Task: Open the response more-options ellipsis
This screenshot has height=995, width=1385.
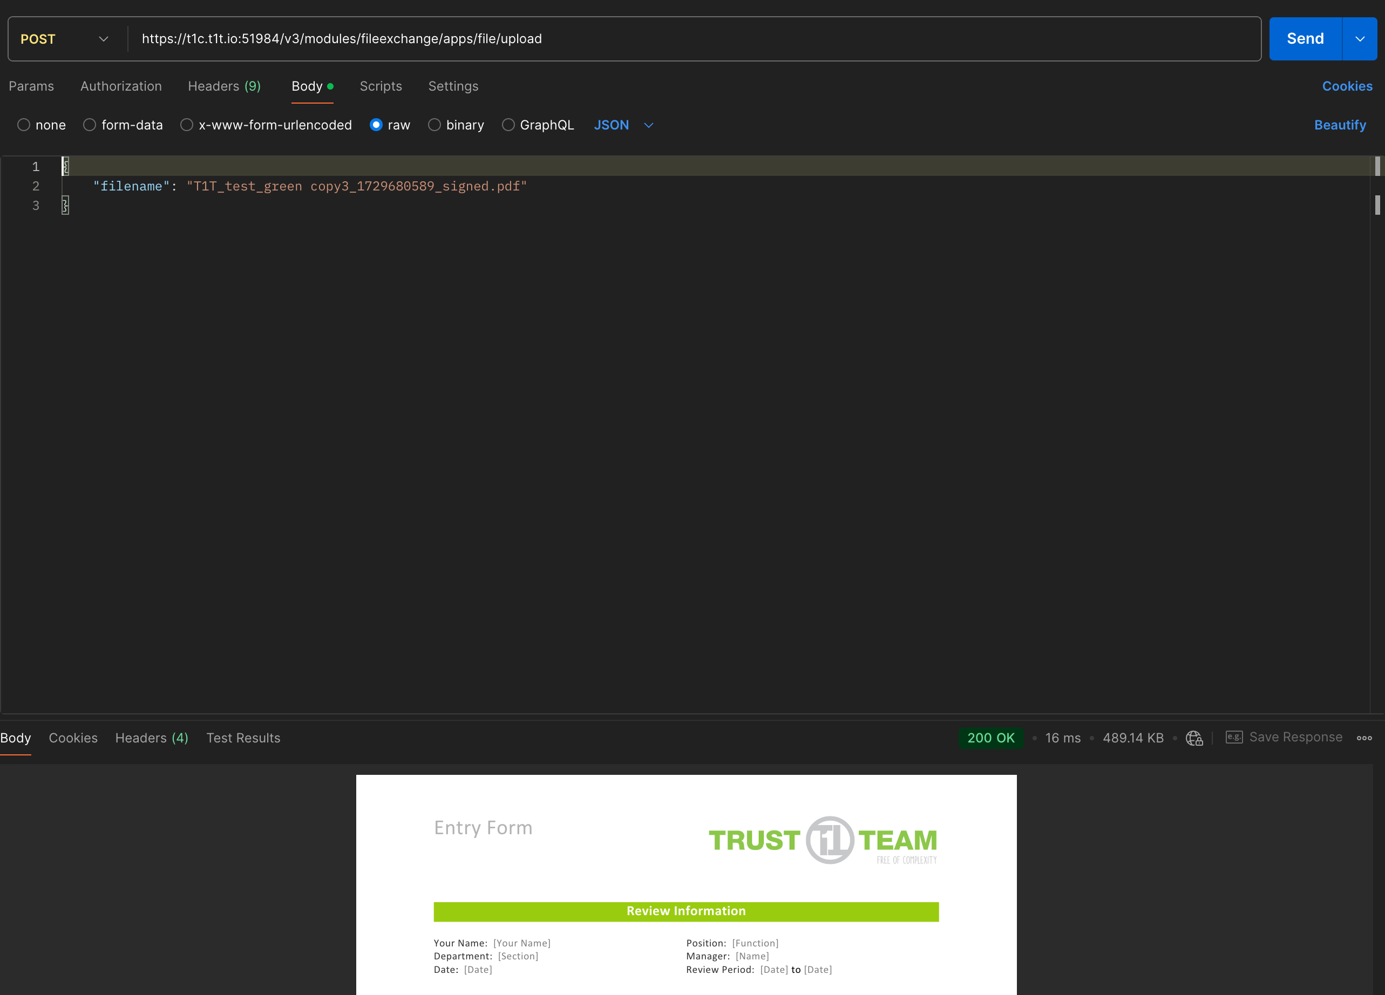Action: click(x=1364, y=738)
